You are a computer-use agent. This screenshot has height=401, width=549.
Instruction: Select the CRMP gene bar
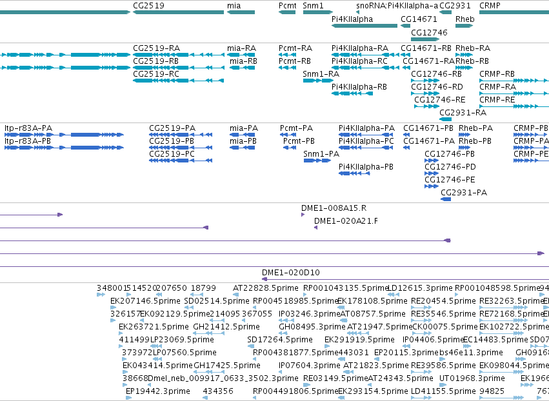click(514, 12)
